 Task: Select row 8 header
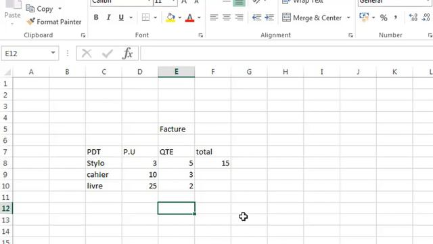(5, 163)
